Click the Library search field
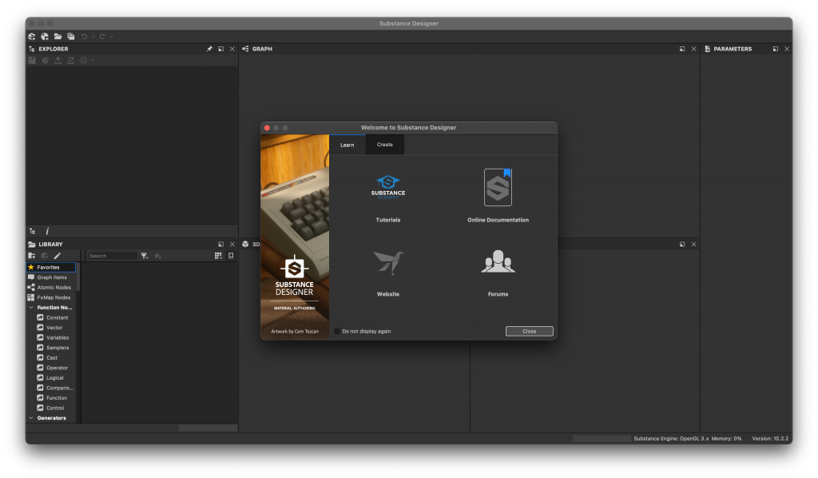Viewport: 818px width, 478px height. coord(112,256)
